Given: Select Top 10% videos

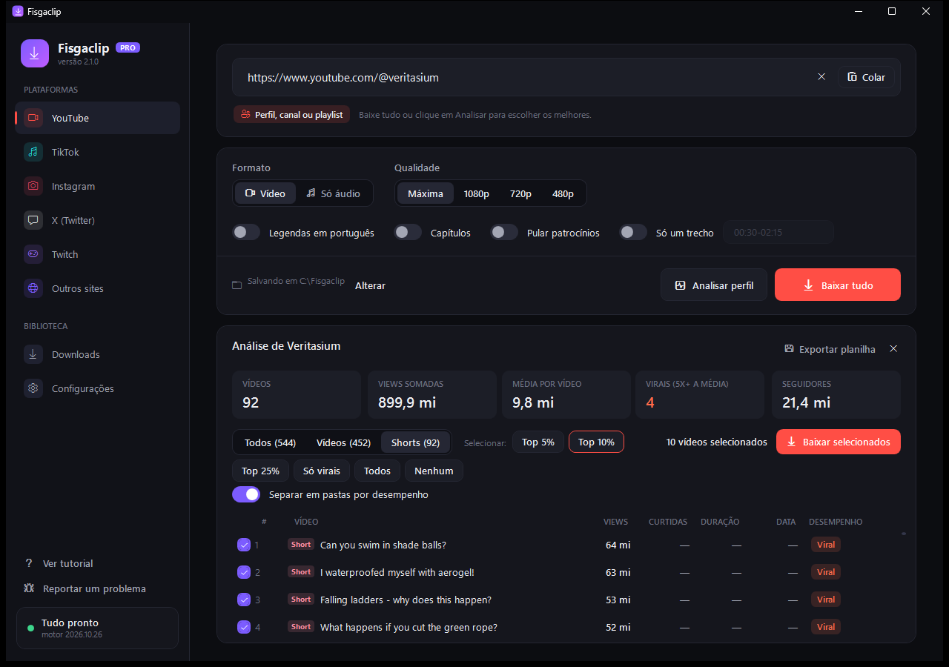Looking at the screenshot, I should click(596, 442).
